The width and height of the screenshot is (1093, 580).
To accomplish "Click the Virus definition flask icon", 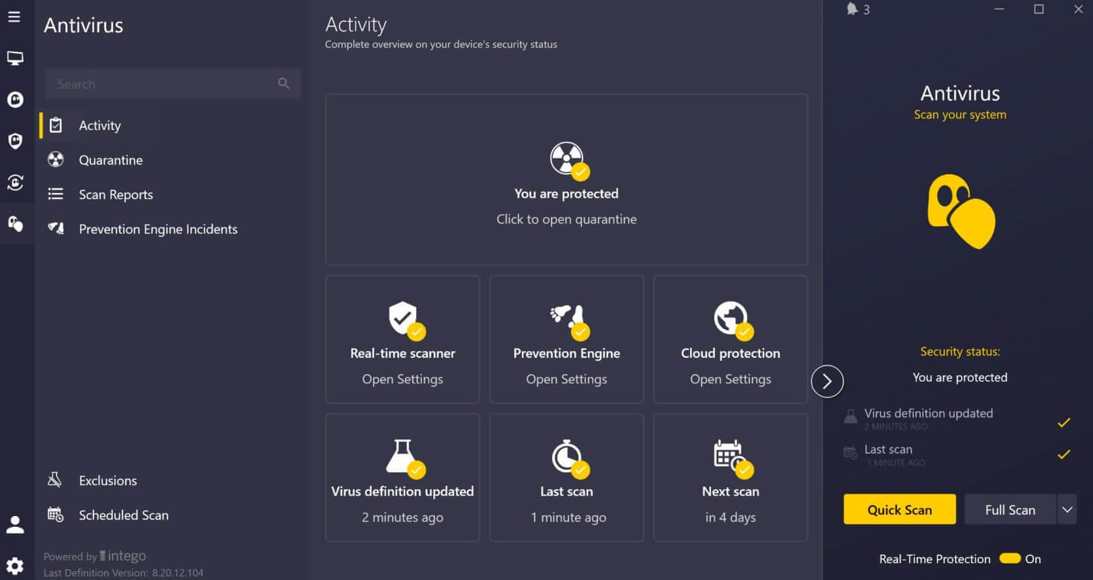I will [x=402, y=456].
